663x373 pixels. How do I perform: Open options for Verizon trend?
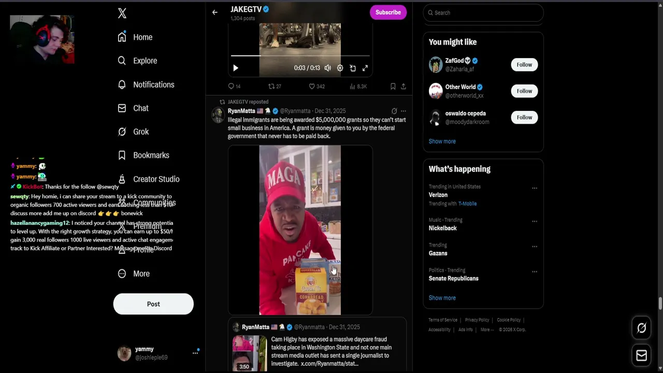click(535, 188)
